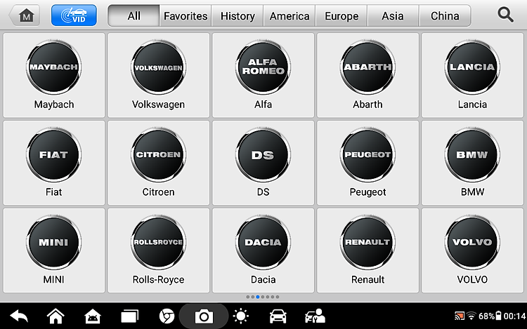Show the Asia brands tab

tap(393, 15)
